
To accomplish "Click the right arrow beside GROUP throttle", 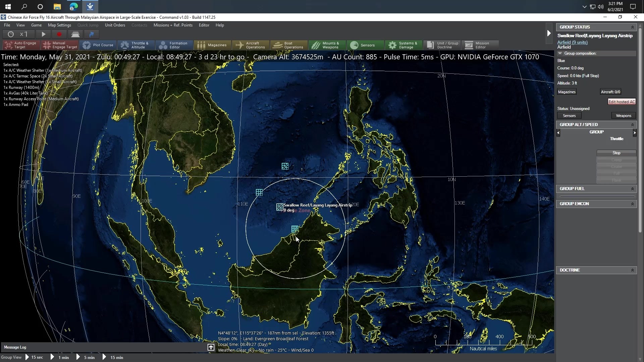I will point(635,133).
